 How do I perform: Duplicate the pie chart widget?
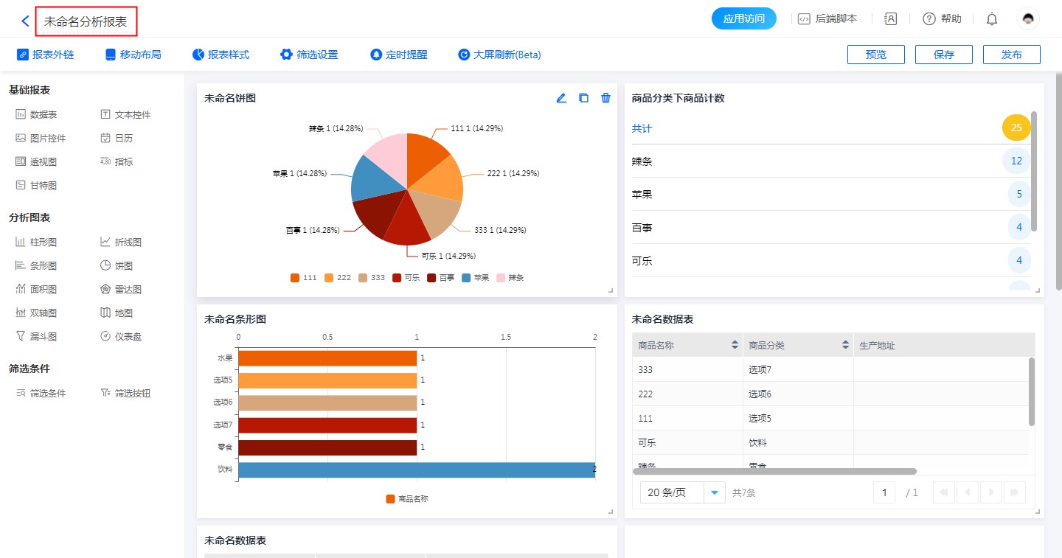(x=583, y=98)
